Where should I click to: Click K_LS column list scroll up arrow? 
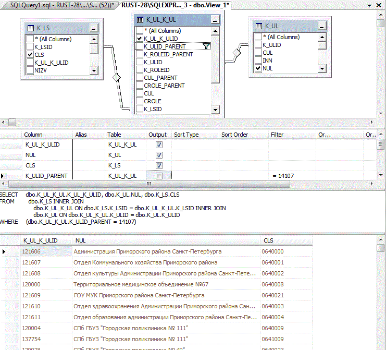click(x=94, y=39)
